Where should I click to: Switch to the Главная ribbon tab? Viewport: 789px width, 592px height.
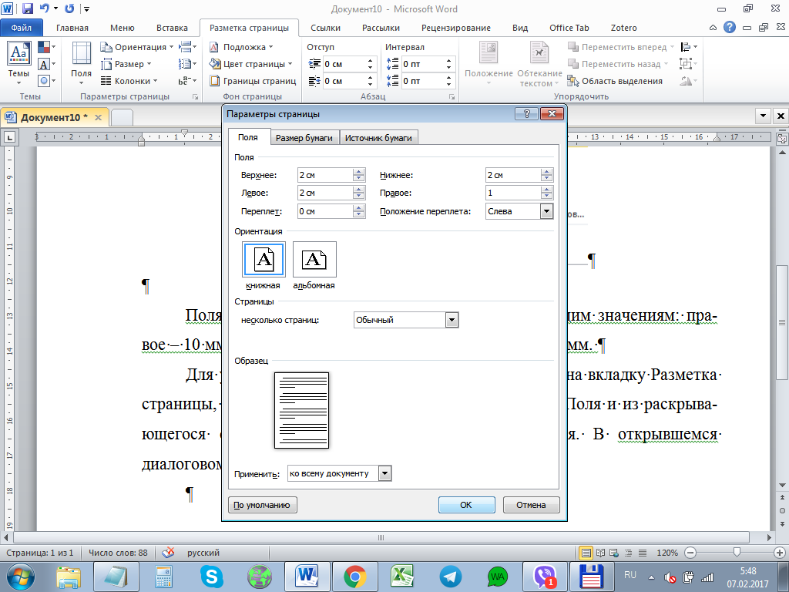coord(72,28)
